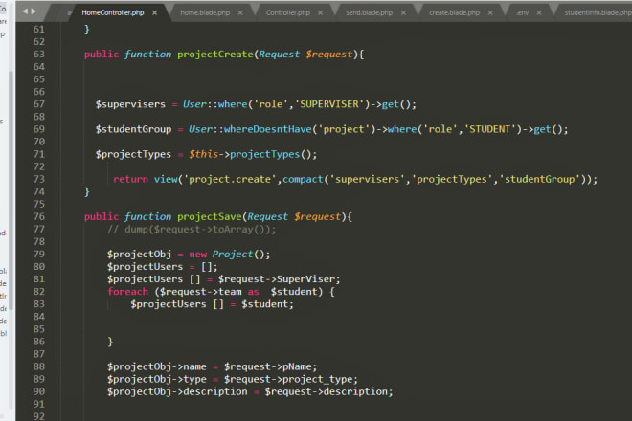
Task: Click the $studentGroup variable on line 69
Action: tap(133, 129)
